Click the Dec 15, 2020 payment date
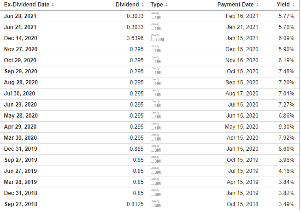Screen dimensions: 301x213 [x=242, y=49]
